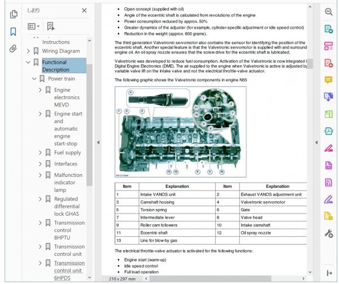Click the expand tools pane arrow icon
This screenshot has width=339, height=284.
pos(329,273)
